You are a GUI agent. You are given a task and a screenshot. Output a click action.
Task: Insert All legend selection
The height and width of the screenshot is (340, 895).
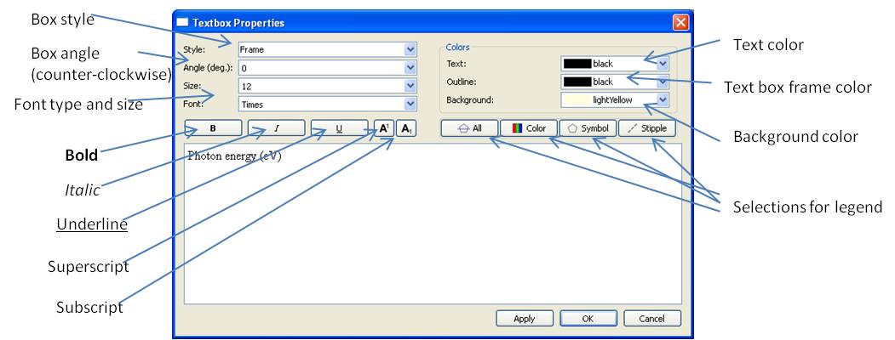pyautogui.click(x=468, y=128)
